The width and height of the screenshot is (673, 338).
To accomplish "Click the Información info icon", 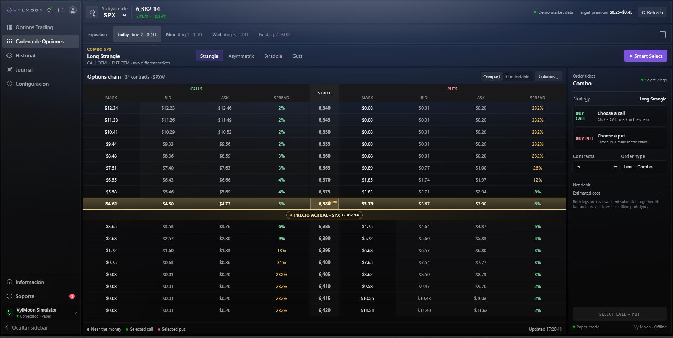I will coord(10,282).
